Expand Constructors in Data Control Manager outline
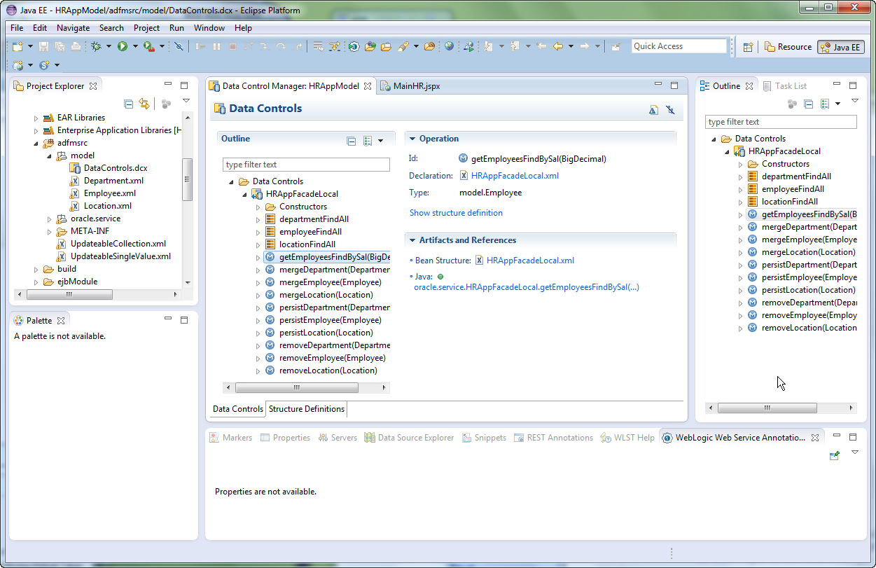876x568 pixels. pos(258,207)
